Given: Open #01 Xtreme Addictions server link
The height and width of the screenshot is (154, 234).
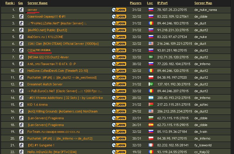Looking at the screenshot, I should tap(65, 98).
